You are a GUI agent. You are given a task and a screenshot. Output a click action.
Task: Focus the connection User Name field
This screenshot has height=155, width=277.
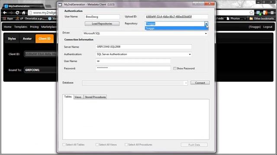pyautogui.click(x=133, y=61)
